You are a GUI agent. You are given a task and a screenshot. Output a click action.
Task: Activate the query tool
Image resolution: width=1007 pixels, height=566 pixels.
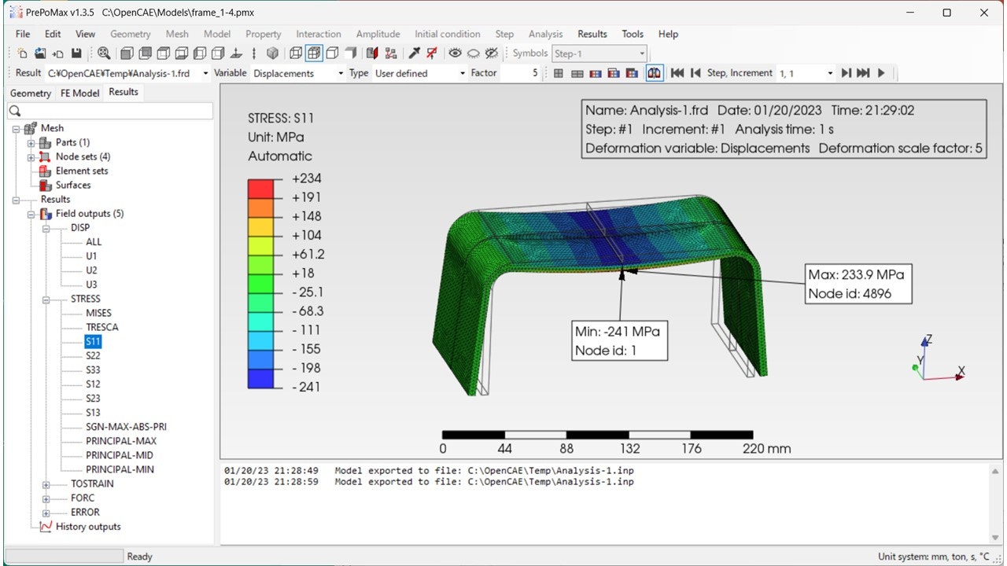click(414, 53)
